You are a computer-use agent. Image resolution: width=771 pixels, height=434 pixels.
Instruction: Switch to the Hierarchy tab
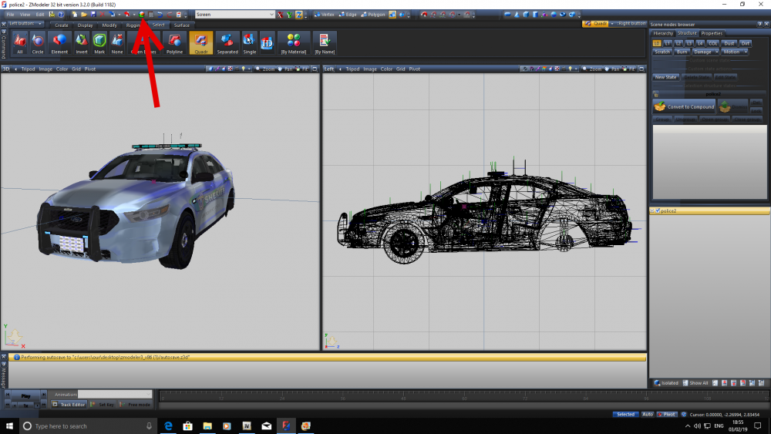click(x=663, y=33)
